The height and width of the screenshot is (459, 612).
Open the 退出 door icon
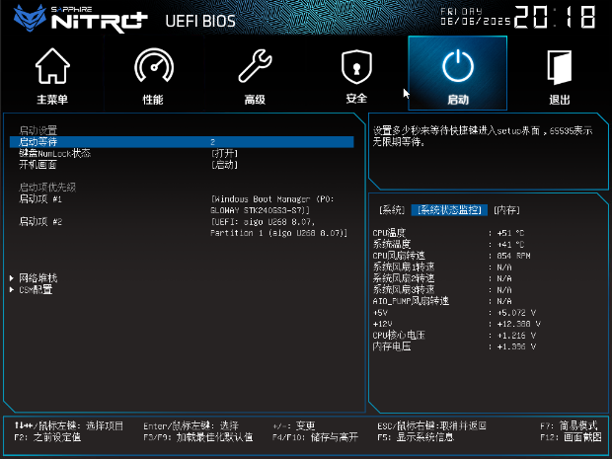pos(560,67)
